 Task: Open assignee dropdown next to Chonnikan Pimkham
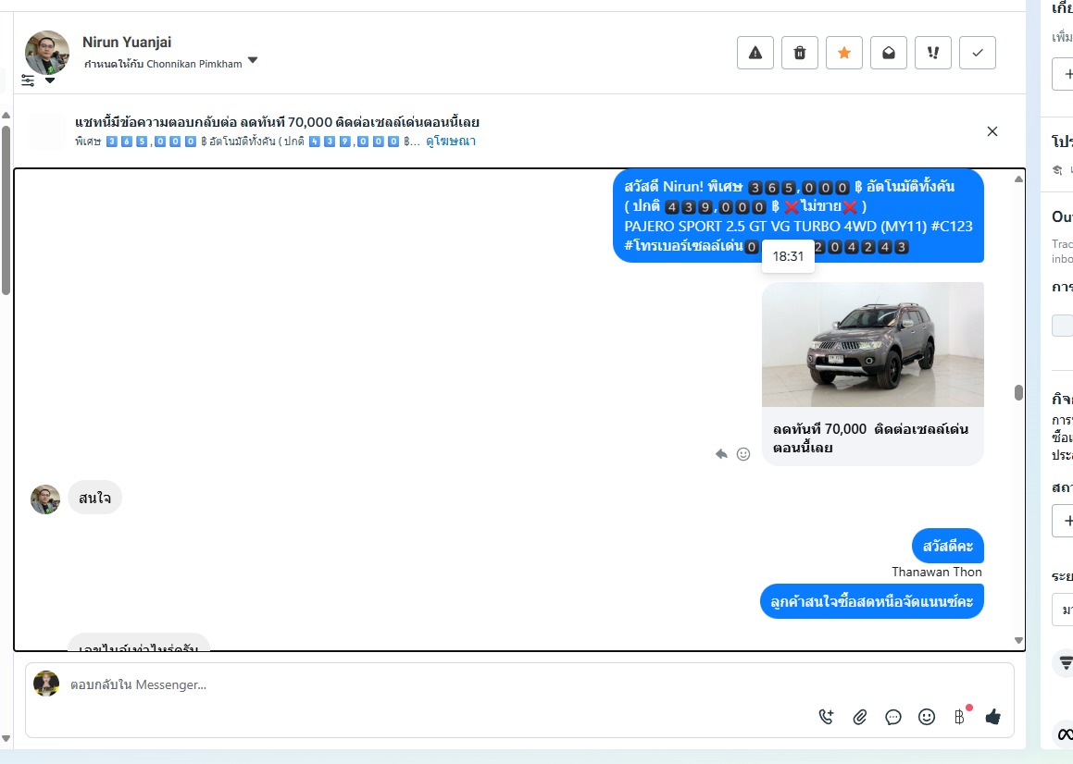253,60
